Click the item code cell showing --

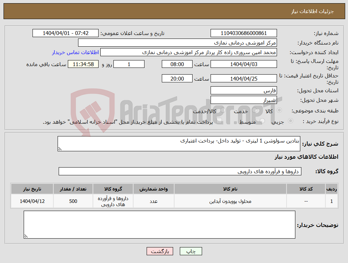pyautogui.click(x=306, y=201)
